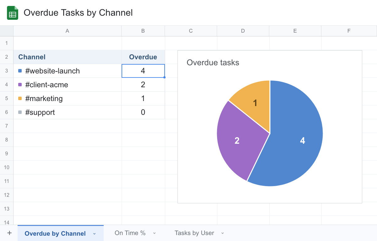Click the select-all corner box
Viewport: 377px width, 241px height.
(7, 31)
